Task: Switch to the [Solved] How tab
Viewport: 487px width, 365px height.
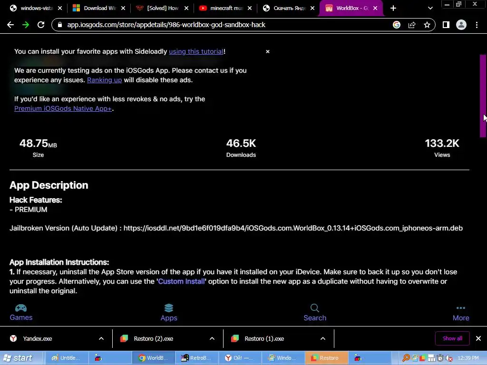Action: (x=163, y=9)
